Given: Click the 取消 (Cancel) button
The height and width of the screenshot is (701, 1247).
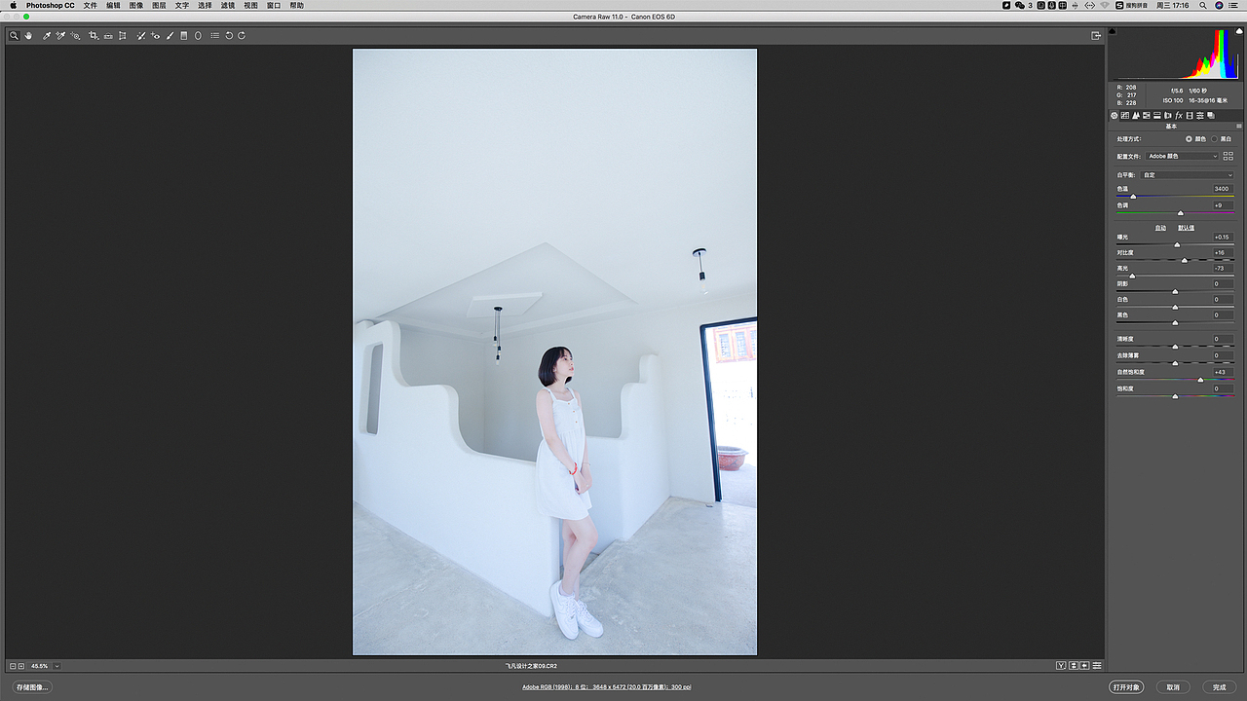Looking at the screenshot, I should tap(1173, 687).
